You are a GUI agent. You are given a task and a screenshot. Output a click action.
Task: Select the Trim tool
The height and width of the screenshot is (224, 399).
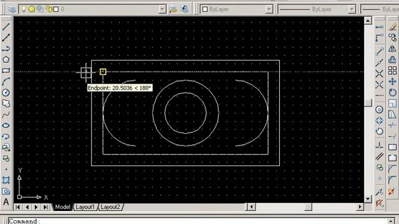pos(392,126)
